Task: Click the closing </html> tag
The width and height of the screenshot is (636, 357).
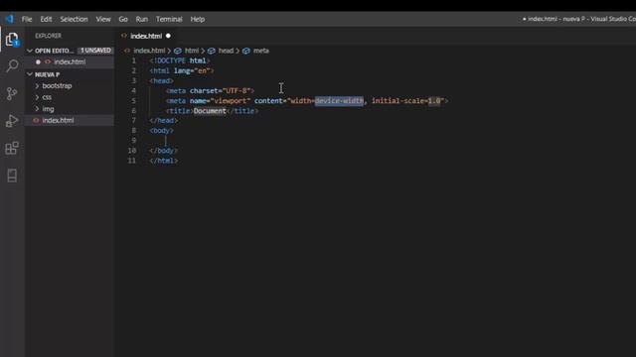Action: click(x=163, y=161)
